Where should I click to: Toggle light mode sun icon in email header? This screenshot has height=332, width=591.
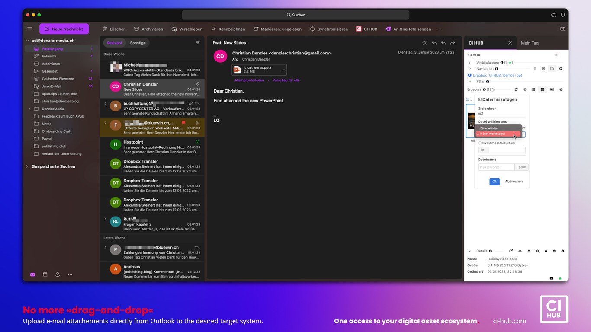pyautogui.click(x=425, y=43)
